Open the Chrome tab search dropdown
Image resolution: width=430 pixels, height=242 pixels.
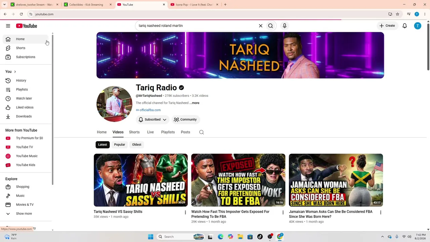click(x=4, y=5)
